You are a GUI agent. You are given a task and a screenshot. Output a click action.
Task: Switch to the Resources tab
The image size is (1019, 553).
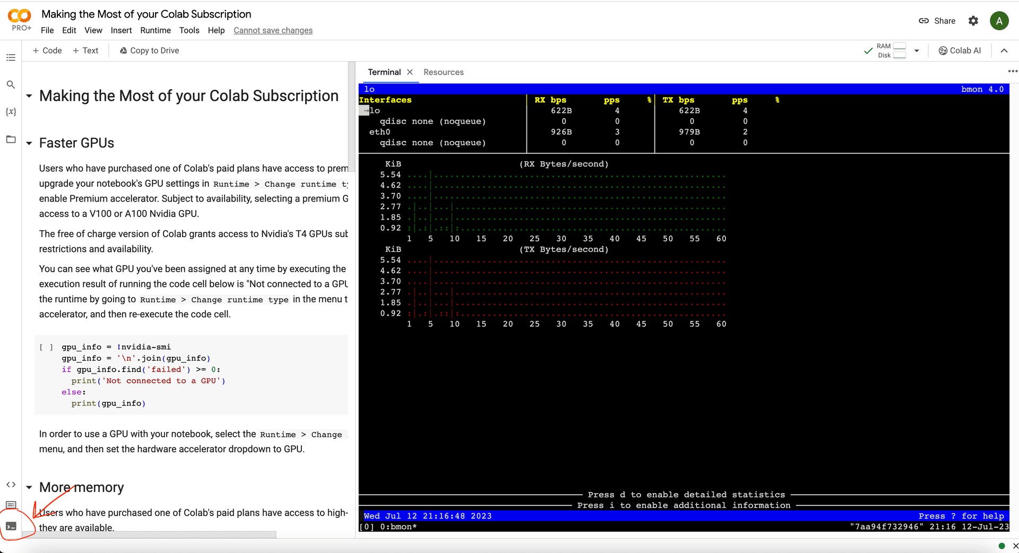coord(443,72)
